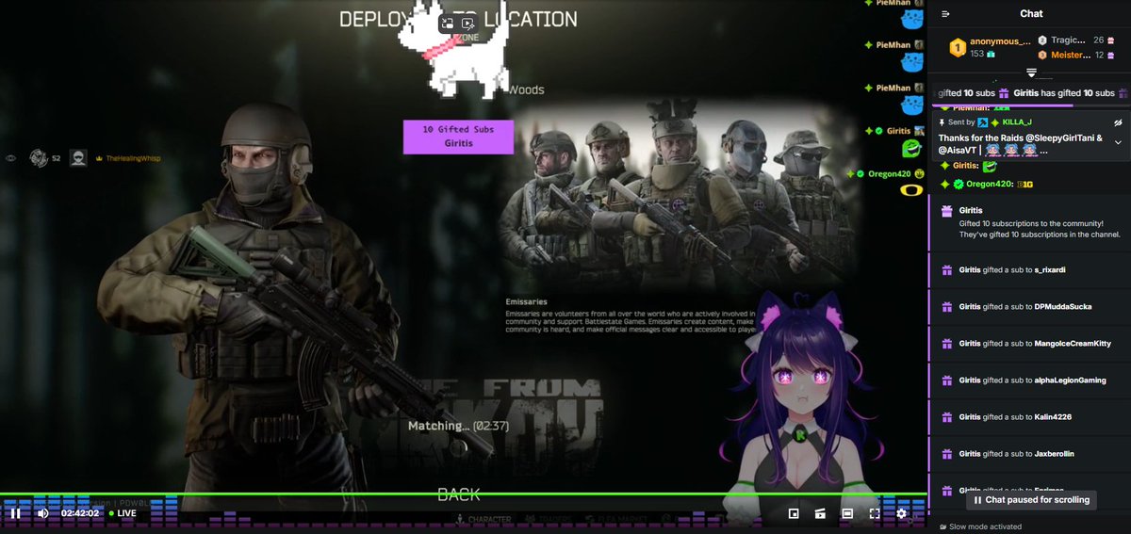Viewport: 1131px width, 534px height.
Task: Select MangoIceCreamKitty gifted sub message
Action: [1029, 344]
